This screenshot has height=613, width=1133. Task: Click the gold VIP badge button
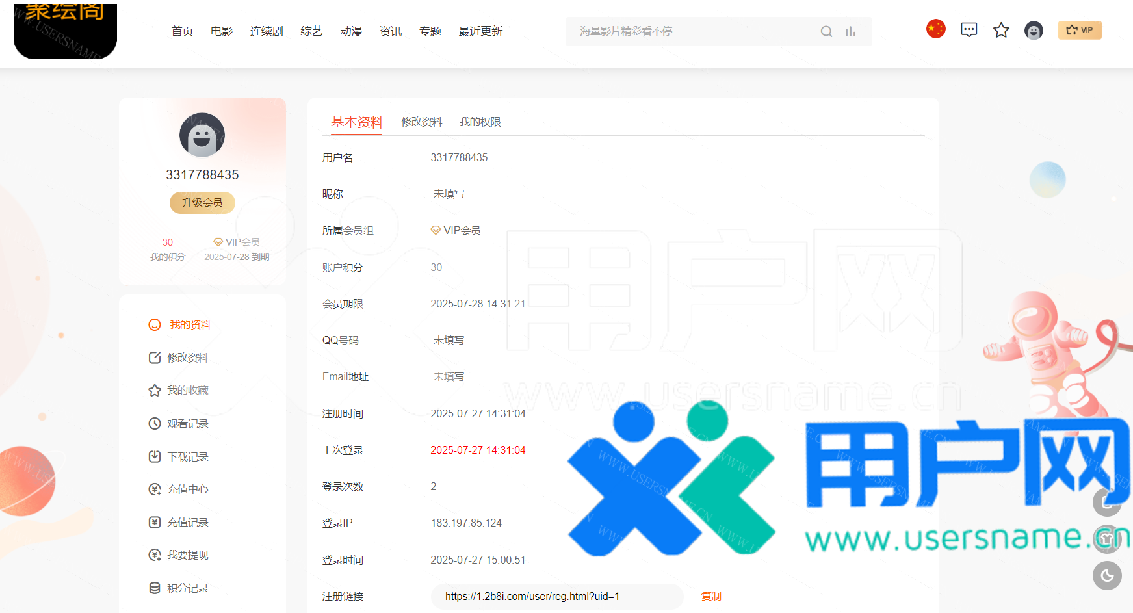tap(1080, 30)
